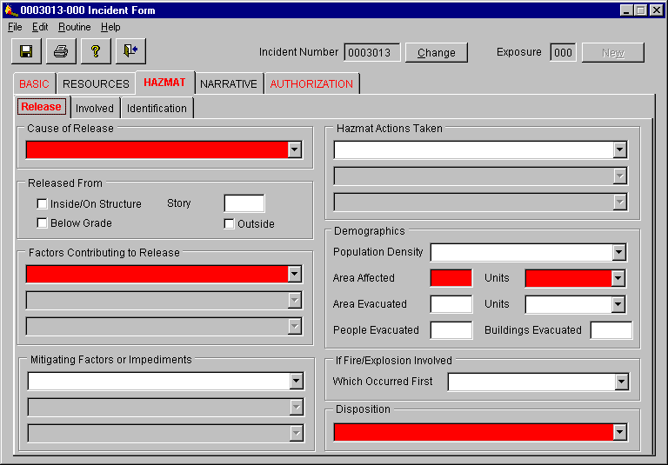Viewport: 668px width, 465px height.
Task: Click the People Evacuated input field
Action: 451,330
